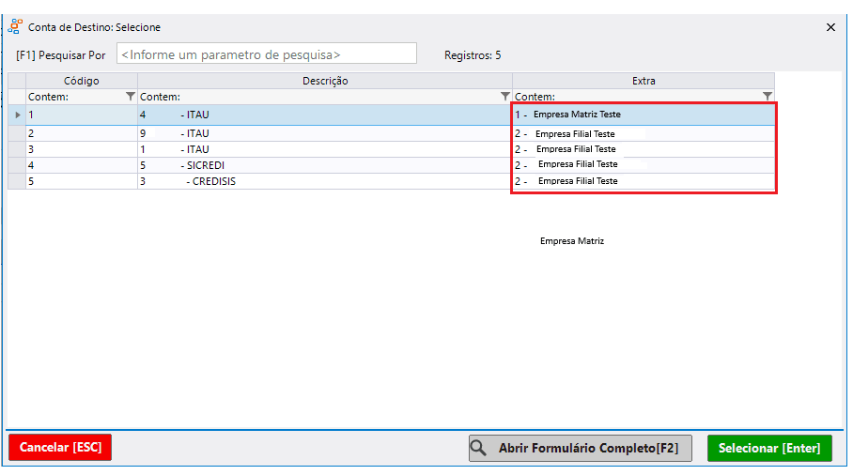
Task: Click the '[F1] Pesquisar Por' label
Action: [61, 55]
